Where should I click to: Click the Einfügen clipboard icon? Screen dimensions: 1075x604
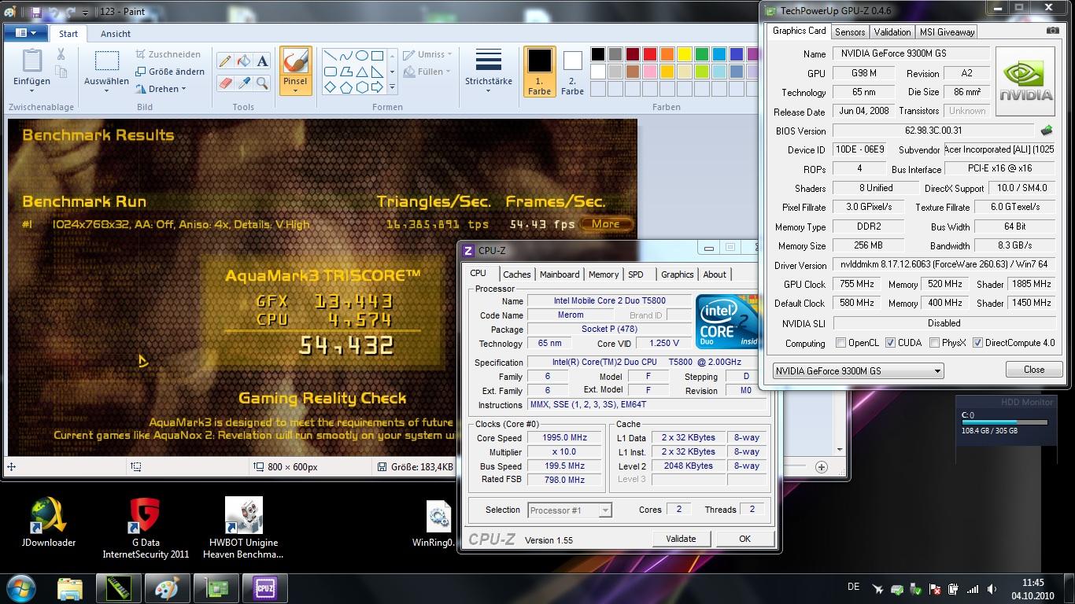[32, 61]
